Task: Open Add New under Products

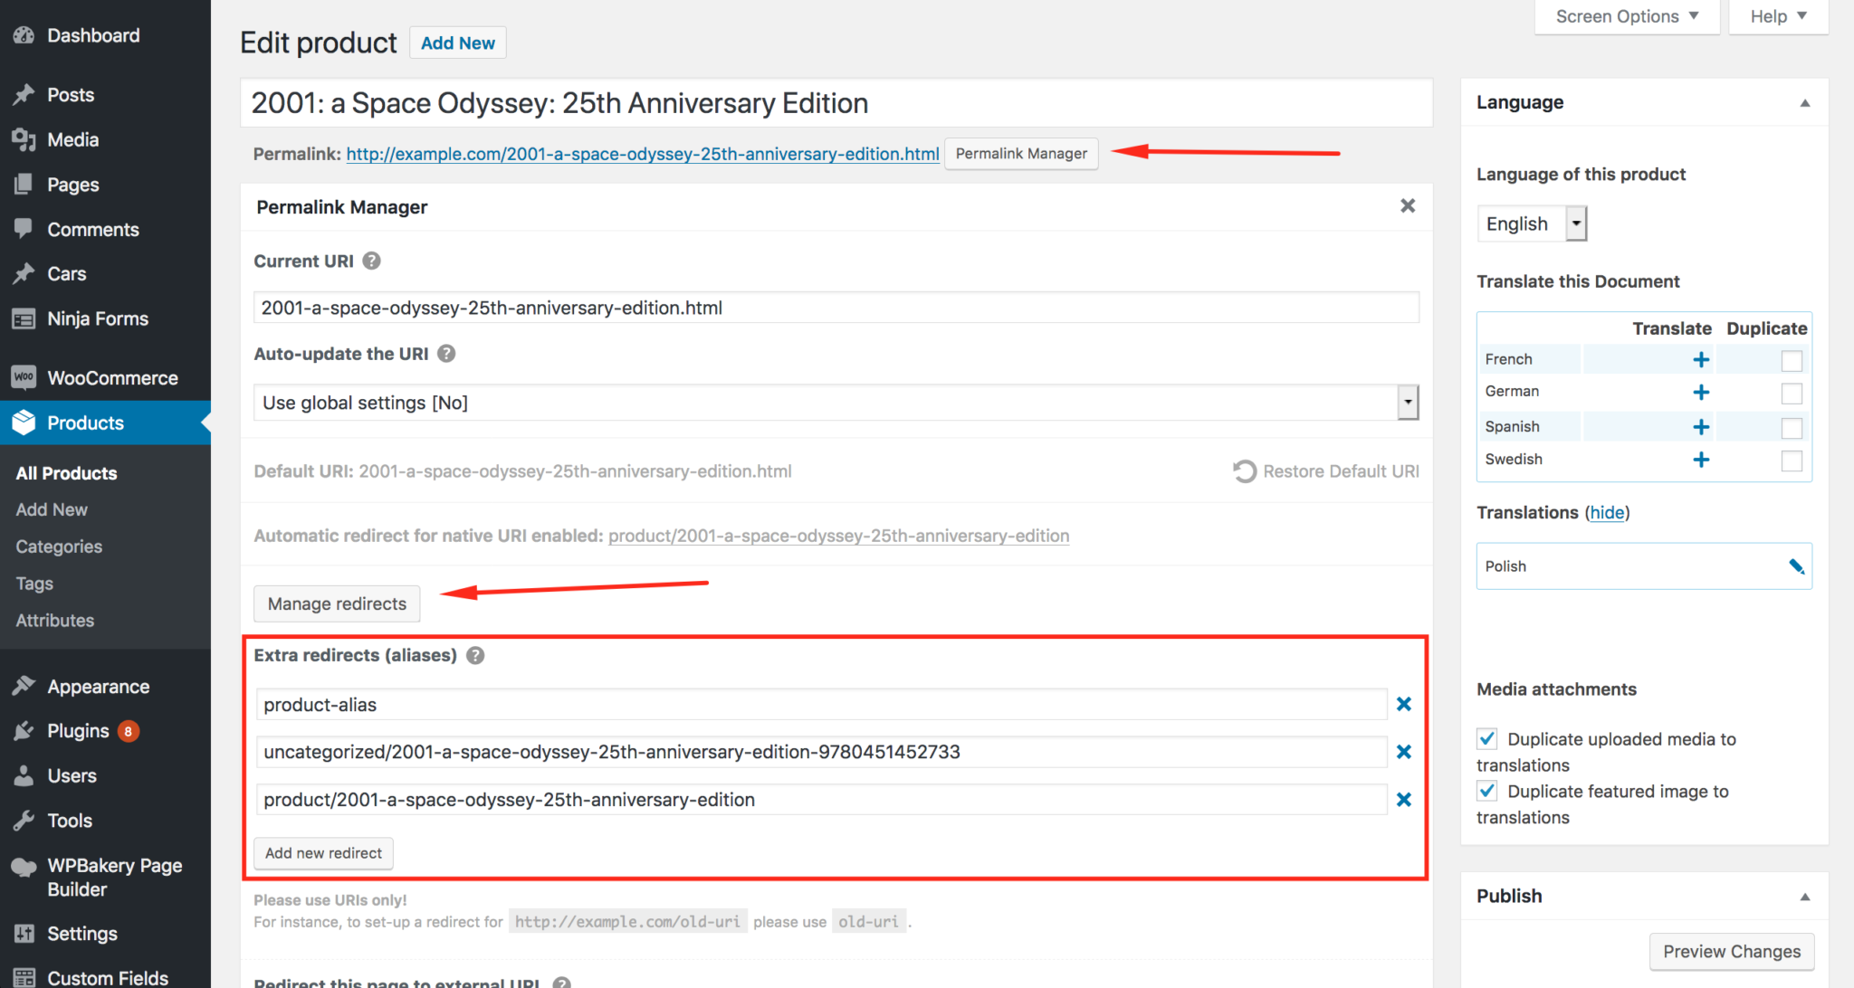Action: coord(52,509)
